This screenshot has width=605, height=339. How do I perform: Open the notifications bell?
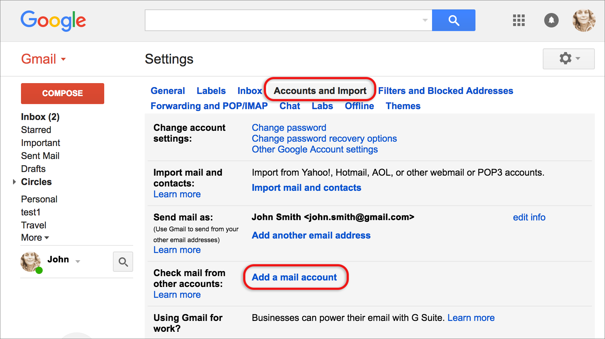[551, 20]
